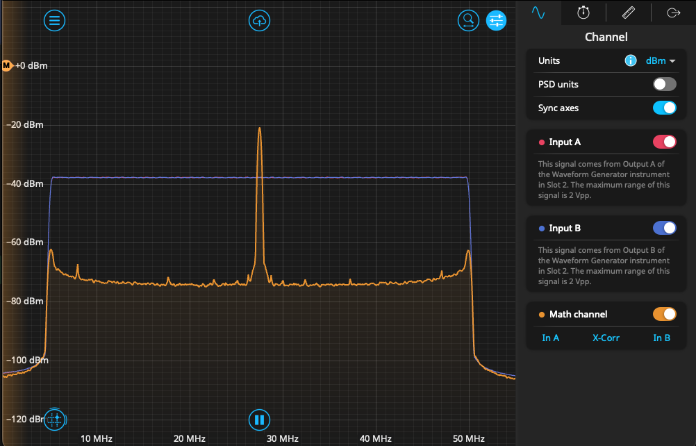Disable the Sync axes switch

664,108
